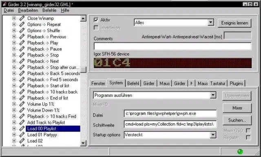Click the icon beside Playback -> Start of list
The height and width of the screenshot is (157, 261).
click(22, 86)
